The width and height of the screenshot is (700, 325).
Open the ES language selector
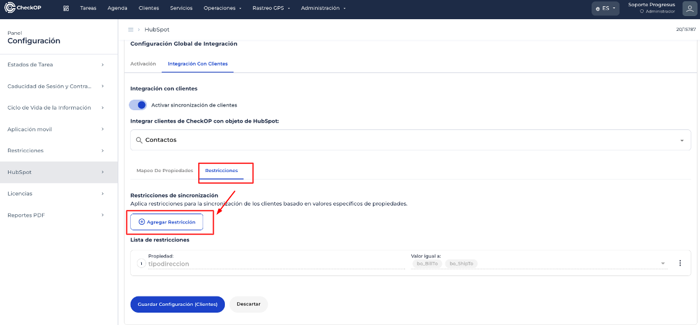tap(605, 8)
